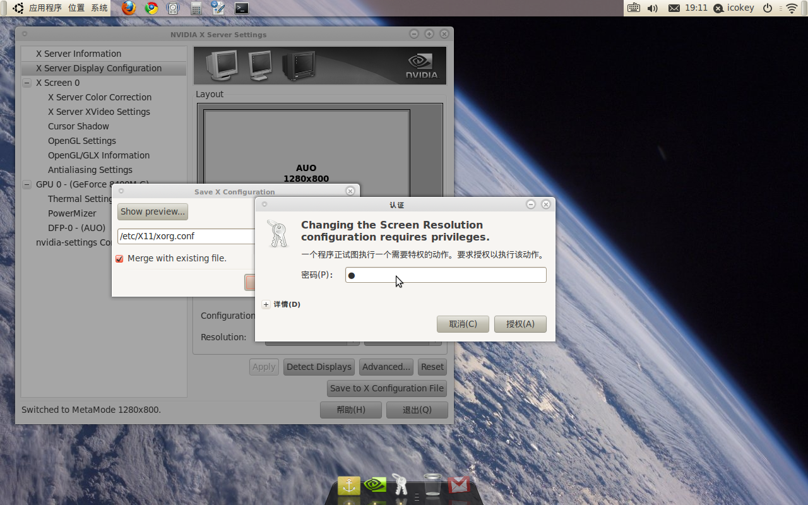Image resolution: width=808 pixels, height=505 pixels.
Task: Open the notes editor icon in top panel
Action: pos(218,8)
